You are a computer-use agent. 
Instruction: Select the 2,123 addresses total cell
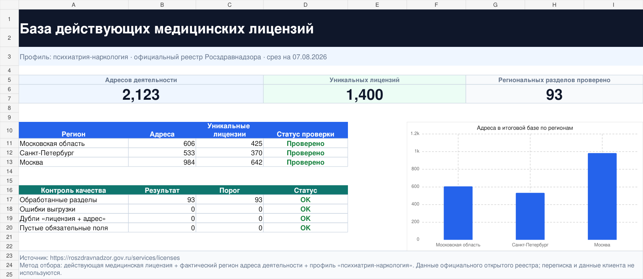pos(141,94)
